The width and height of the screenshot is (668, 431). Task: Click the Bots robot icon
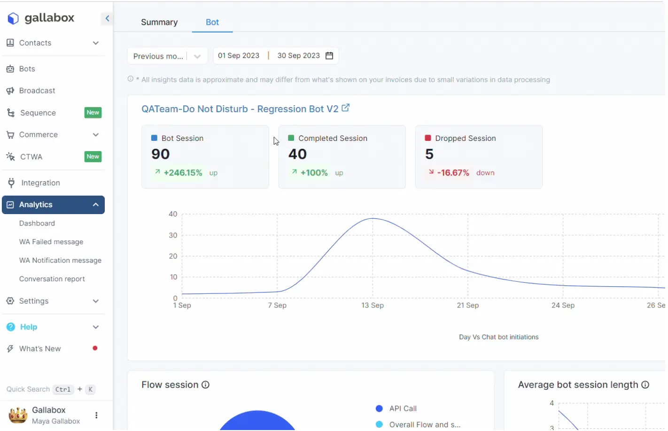[x=10, y=69]
